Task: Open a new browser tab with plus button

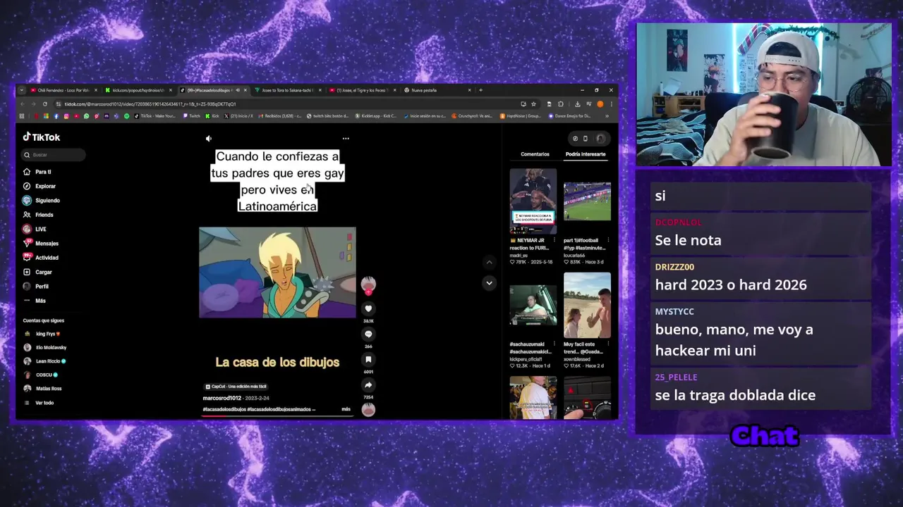Action: (x=481, y=90)
